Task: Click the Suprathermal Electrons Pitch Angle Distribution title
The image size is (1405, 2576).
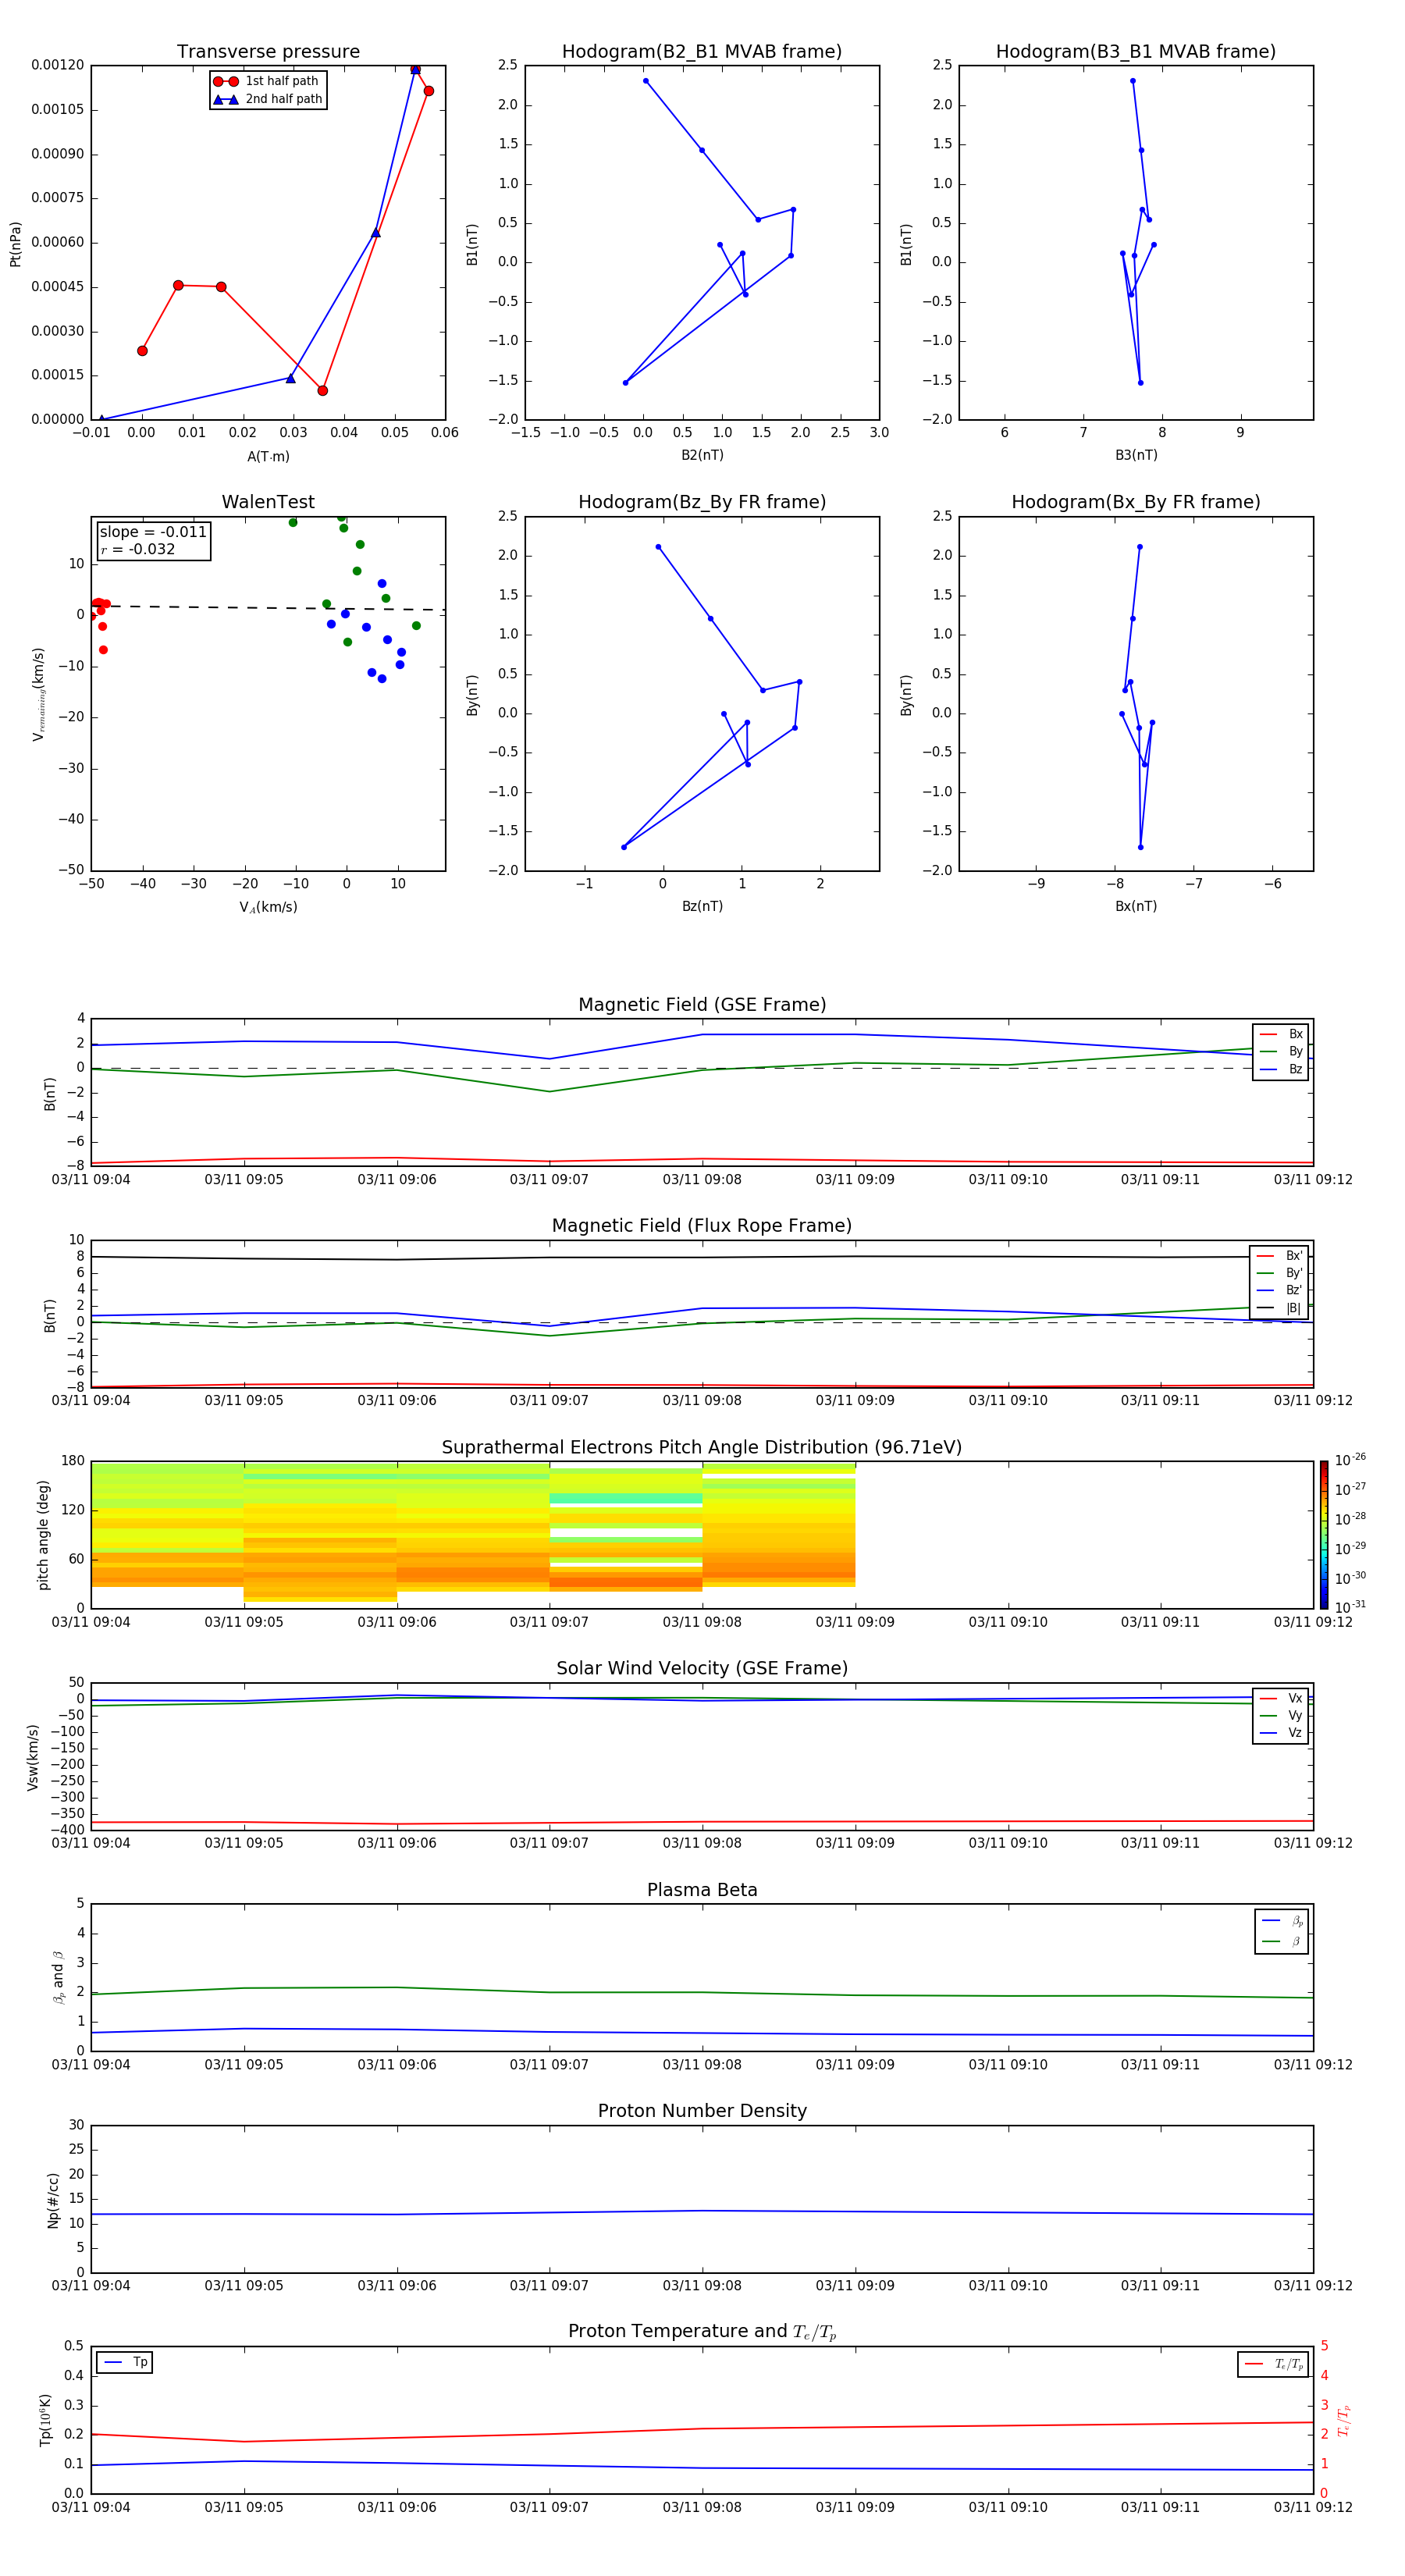Action: tap(702, 1447)
